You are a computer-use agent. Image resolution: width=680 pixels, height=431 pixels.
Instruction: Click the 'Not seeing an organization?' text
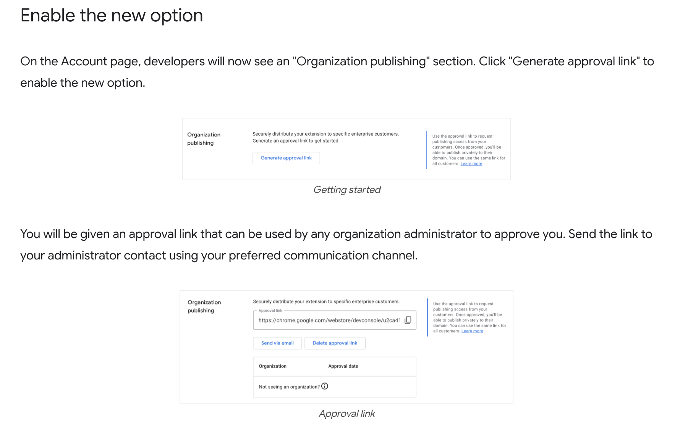pos(289,387)
